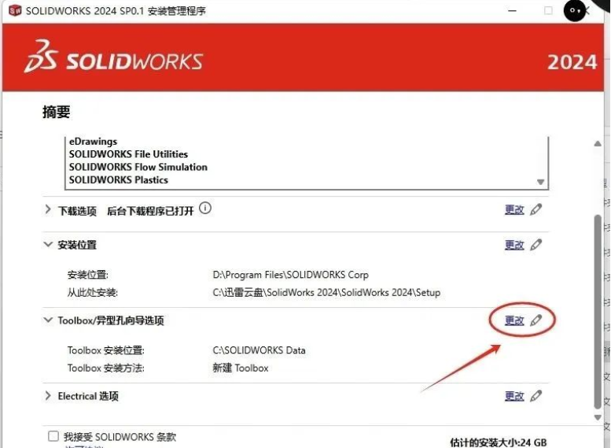The width and height of the screenshot is (611, 448).
Task: Click the pencil icon for Toolbox/异型孔向导选项
Action: tap(536, 320)
